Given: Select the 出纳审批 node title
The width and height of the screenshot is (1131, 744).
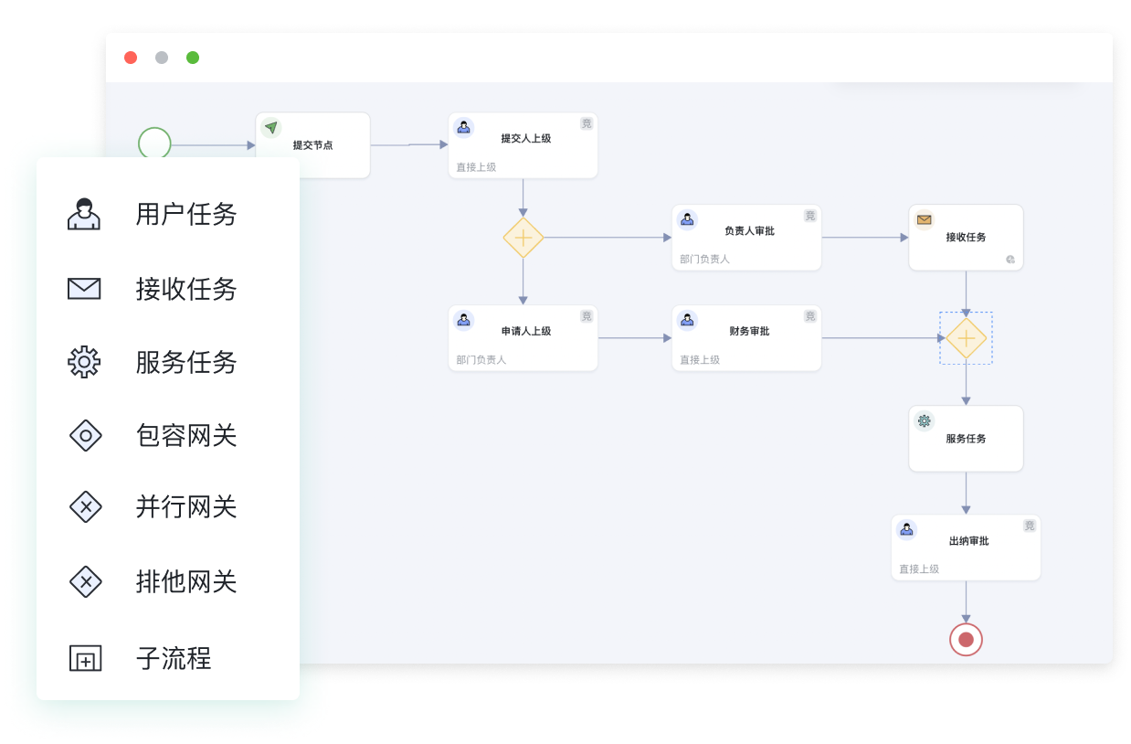Looking at the screenshot, I should pyautogui.click(x=969, y=541).
